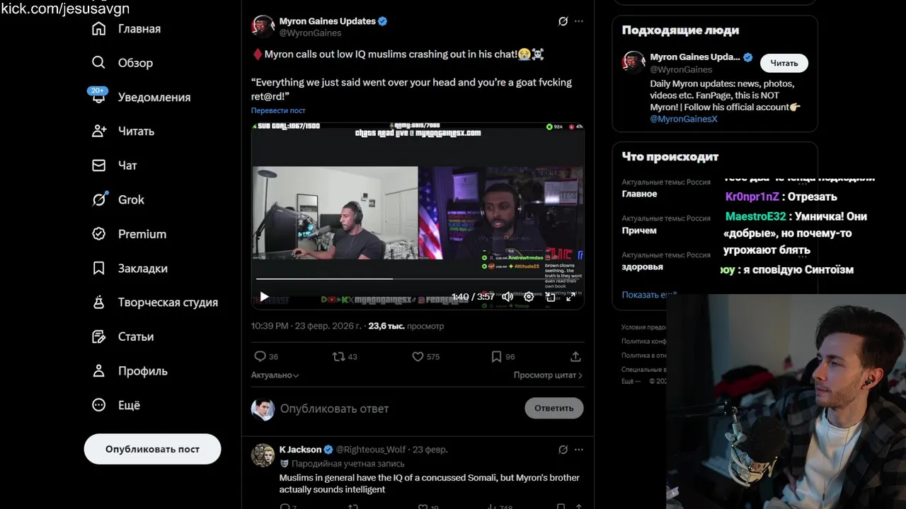Play the embedded Myron video

[264, 297]
